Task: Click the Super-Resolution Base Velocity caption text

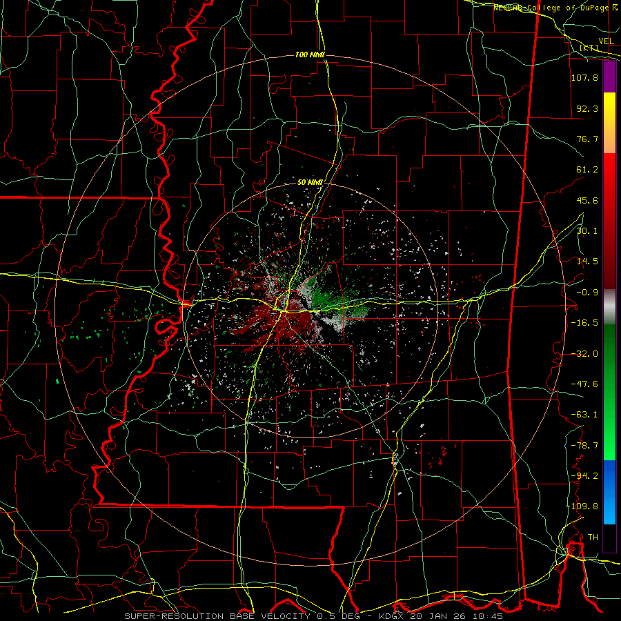Action: [313, 616]
